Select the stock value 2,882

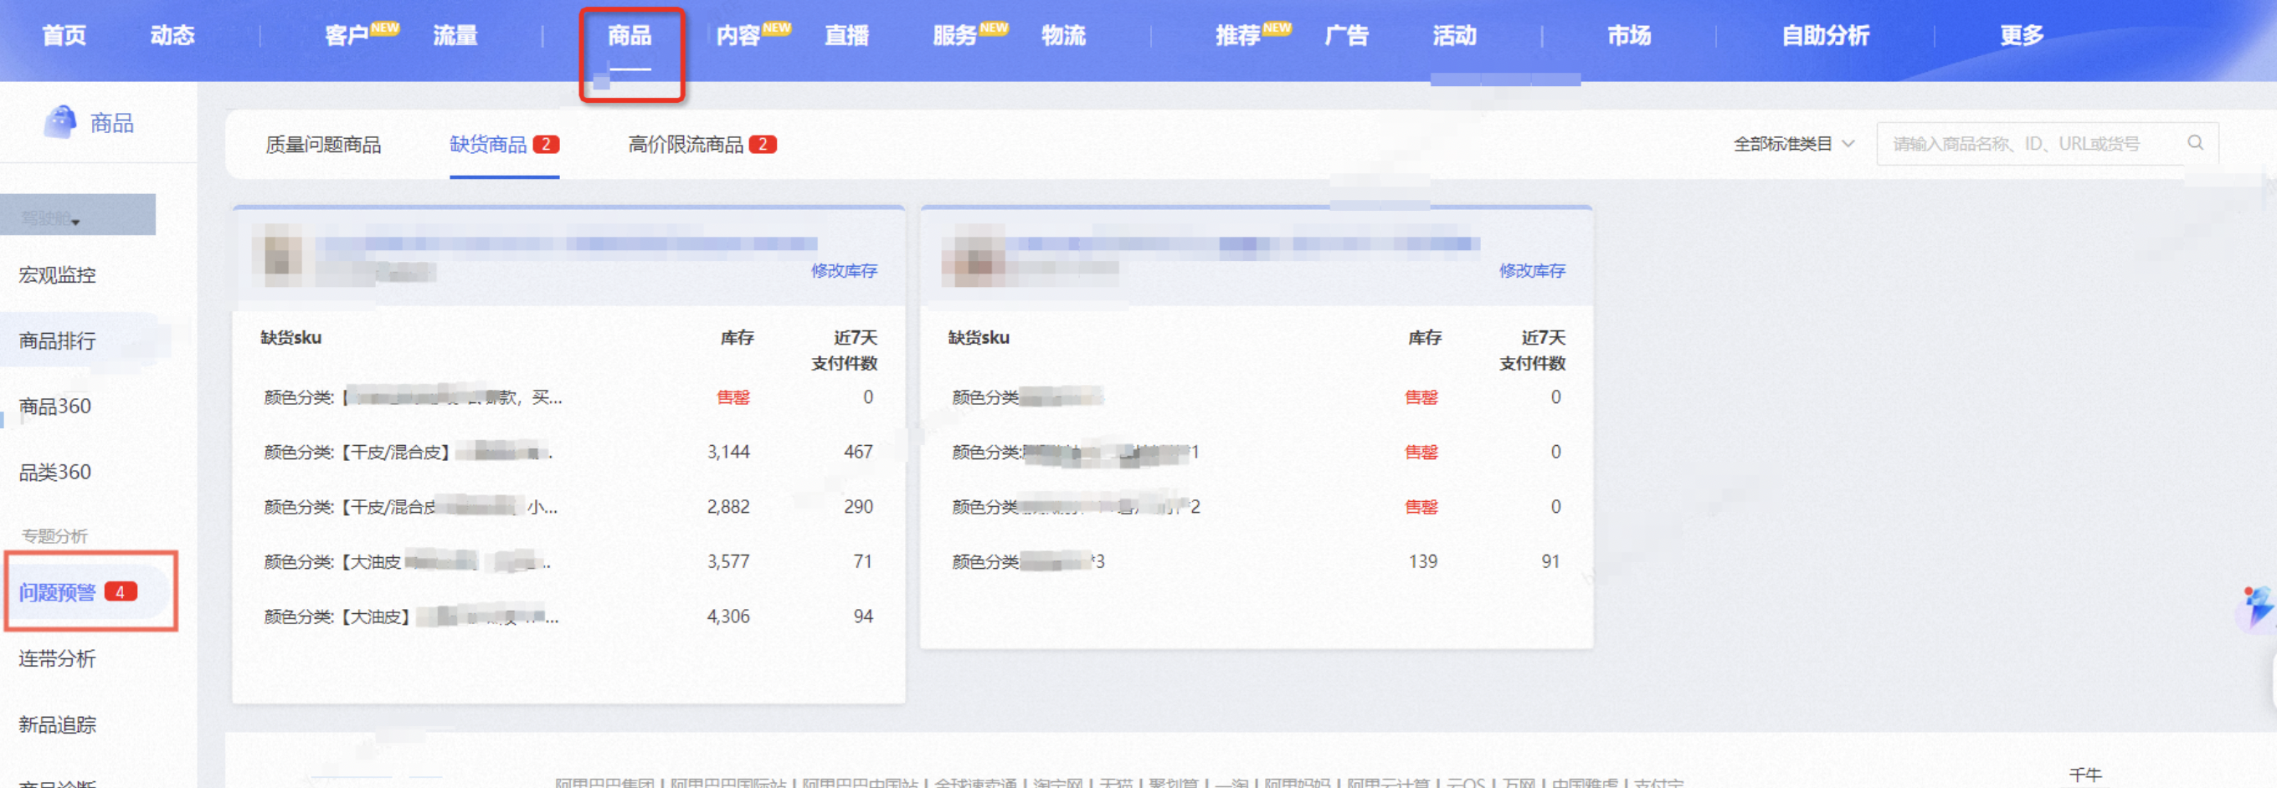coord(728,507)
